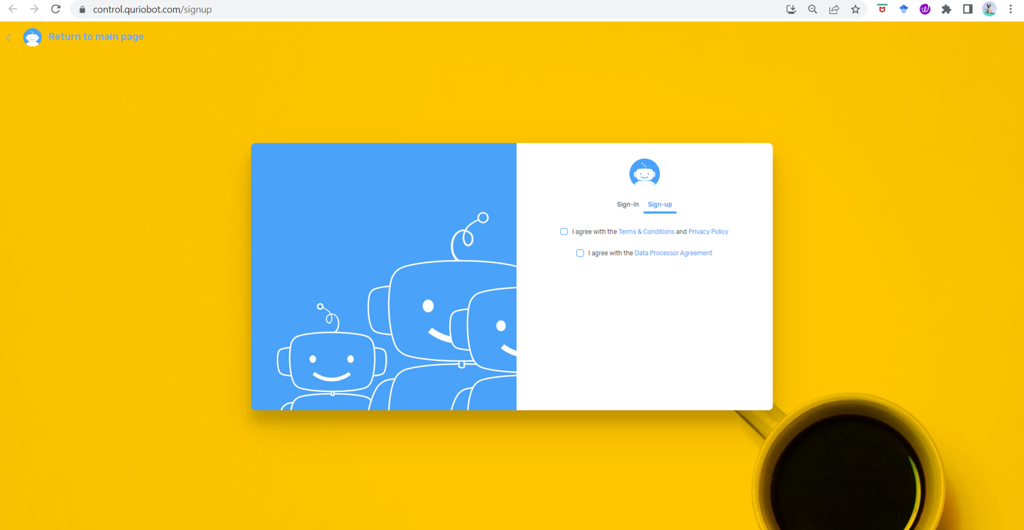Screen dimensions: 1024x530
Task: Reload the page with the refresh icon
Action: click(56, 10)
